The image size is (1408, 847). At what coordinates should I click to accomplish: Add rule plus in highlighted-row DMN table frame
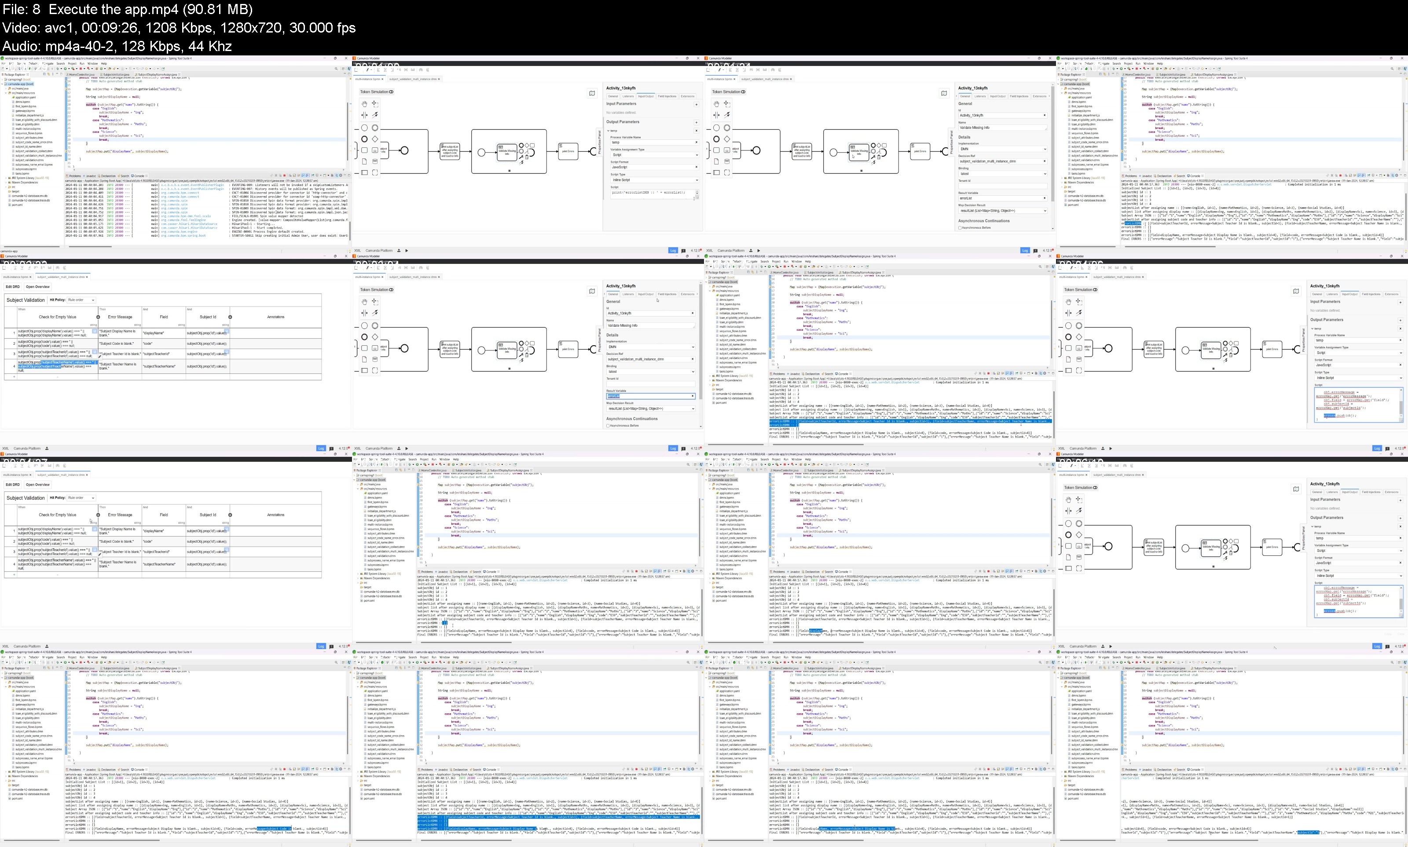pyautogui.click(x=14, y=377)
